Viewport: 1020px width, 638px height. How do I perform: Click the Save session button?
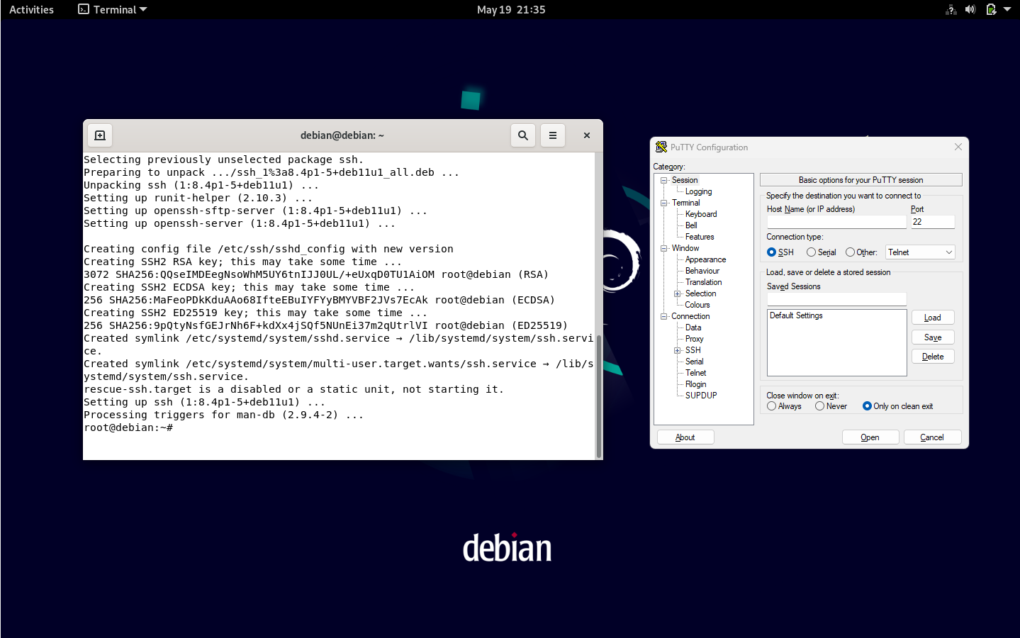tap(933, 337)
